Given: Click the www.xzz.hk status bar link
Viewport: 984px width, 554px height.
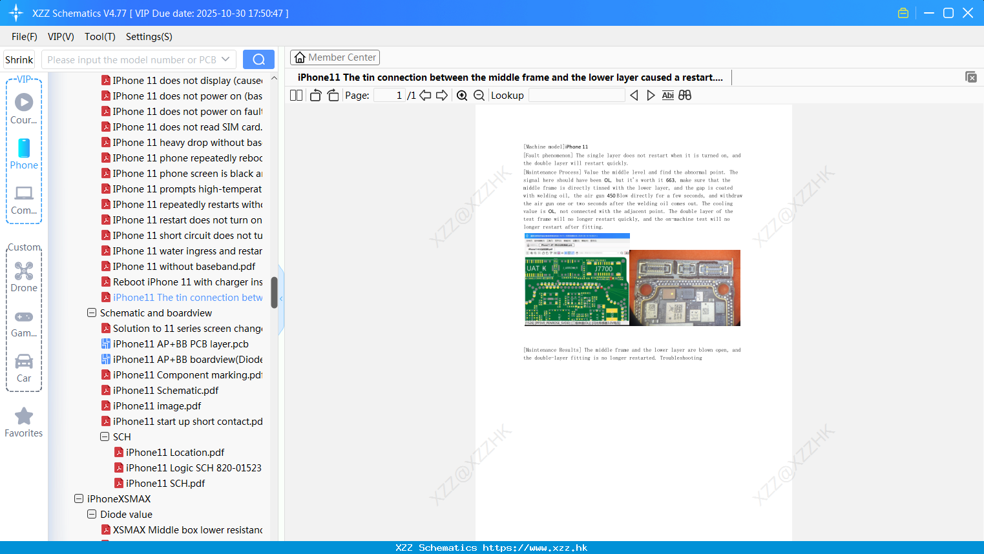Looking at the screenshot, I should click(x=535, y=548).
